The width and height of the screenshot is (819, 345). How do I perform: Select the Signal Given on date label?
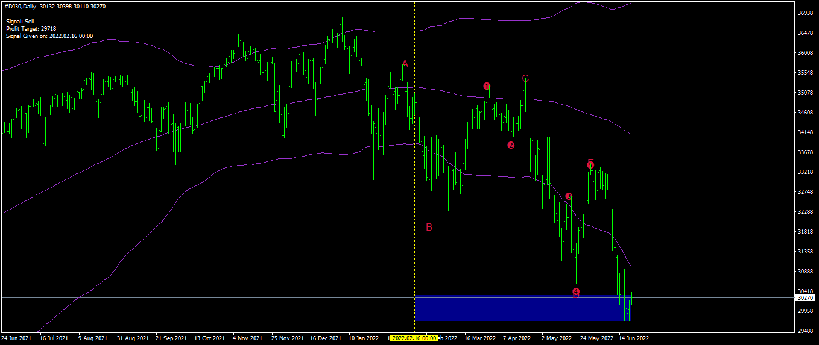(49, 36)
